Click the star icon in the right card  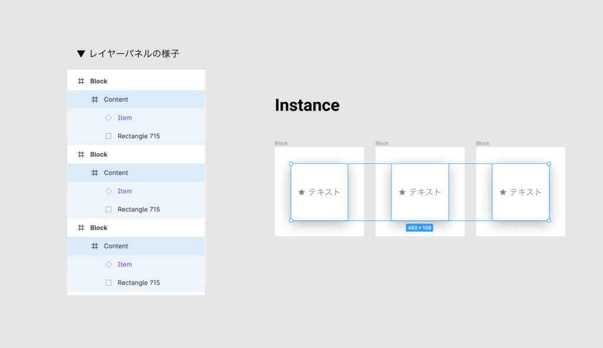coord(503,192)
